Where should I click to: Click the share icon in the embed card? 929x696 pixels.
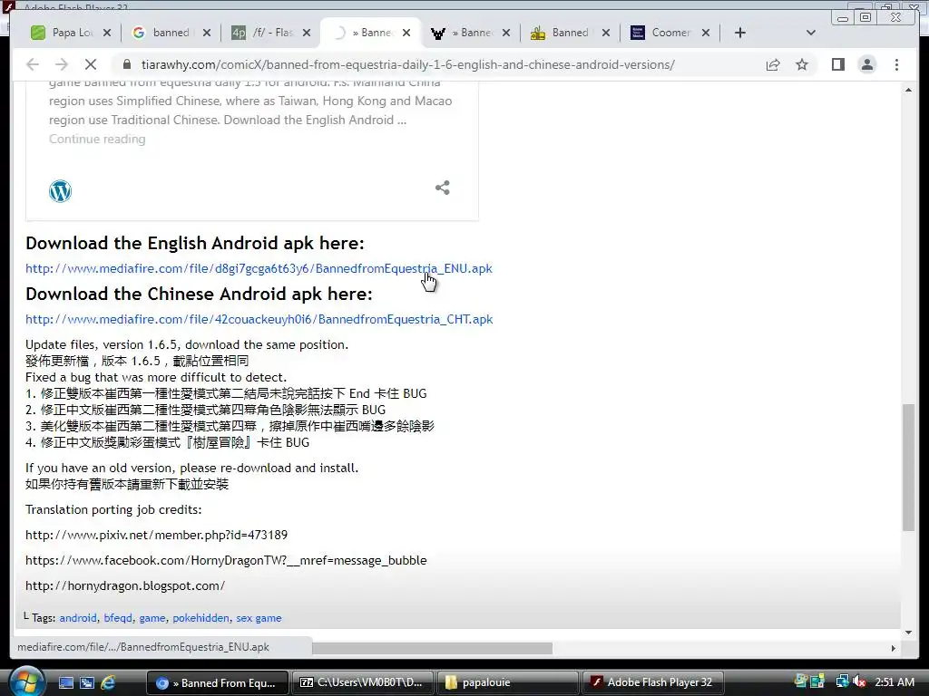[443, 188]
